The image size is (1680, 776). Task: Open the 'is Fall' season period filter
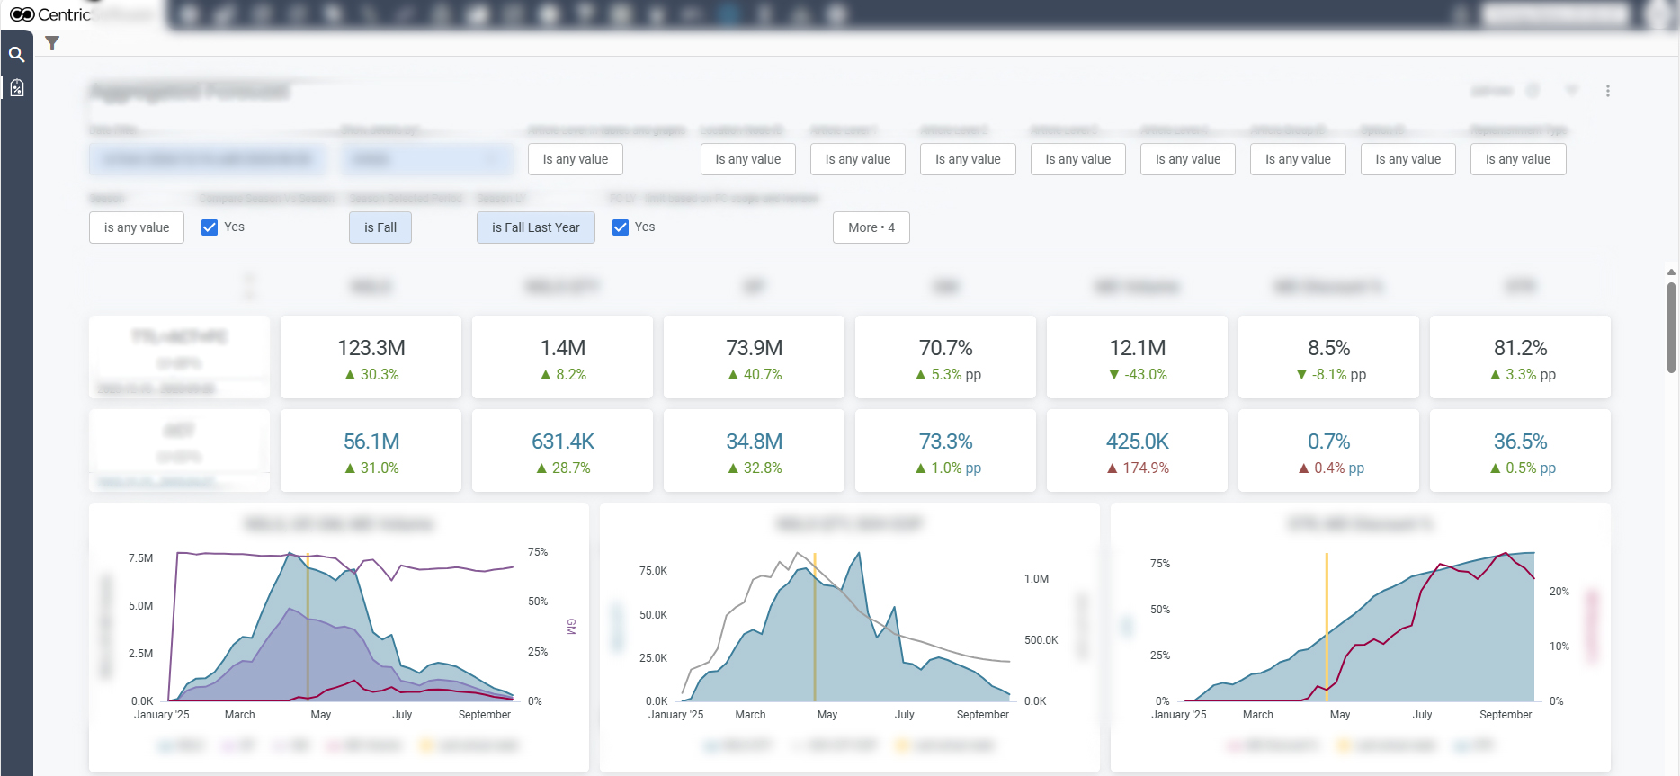[x=380, y=227]
